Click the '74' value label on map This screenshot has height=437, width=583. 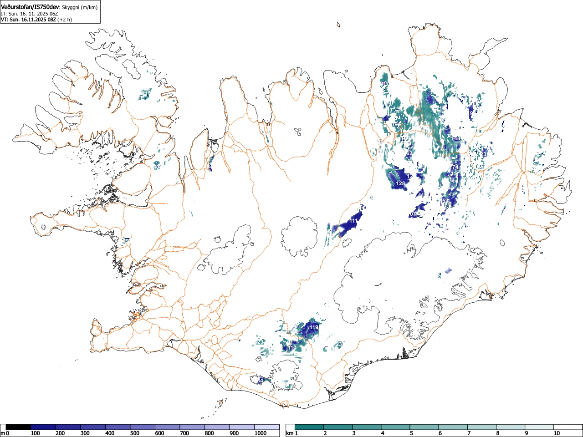coord(455,168)
